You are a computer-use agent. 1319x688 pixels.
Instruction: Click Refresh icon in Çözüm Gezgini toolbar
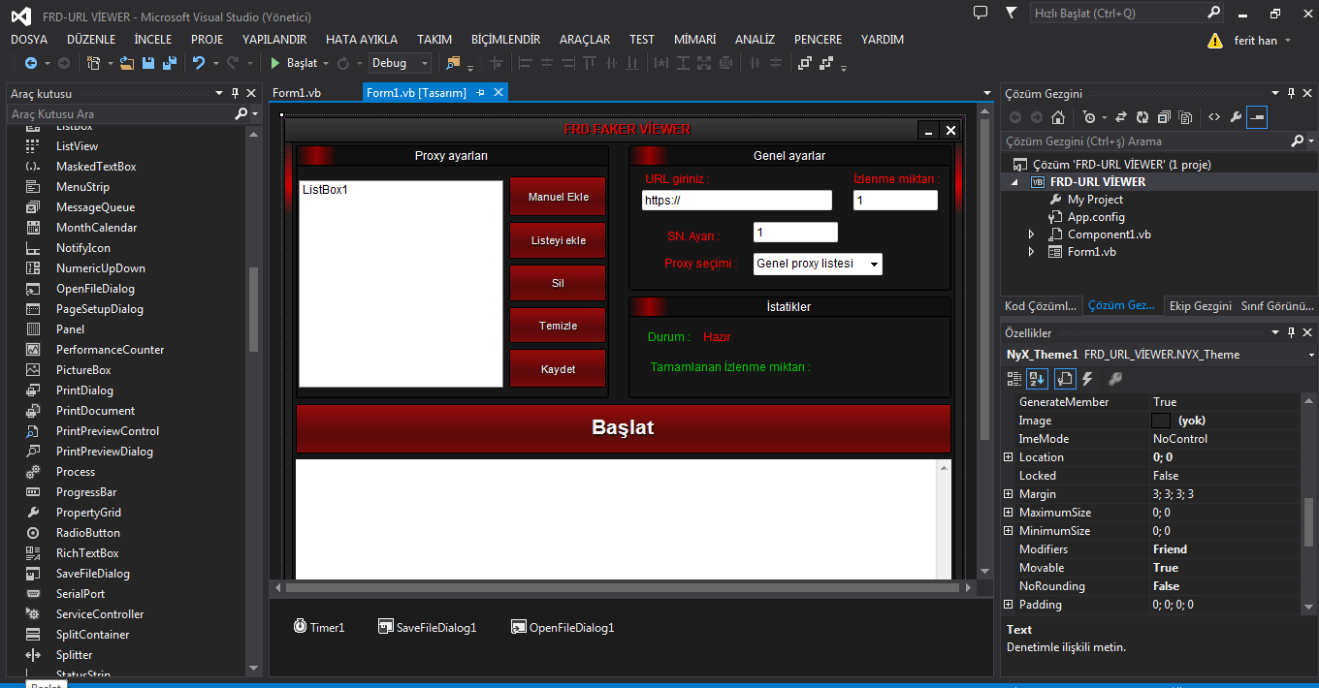point(1142,117)
